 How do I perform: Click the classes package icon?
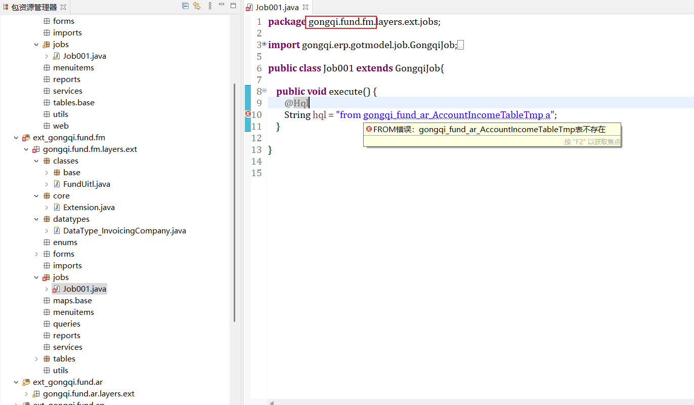47,161
